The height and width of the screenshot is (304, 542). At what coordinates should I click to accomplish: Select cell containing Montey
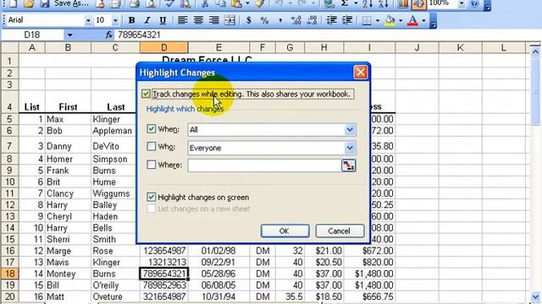point(68,274)
